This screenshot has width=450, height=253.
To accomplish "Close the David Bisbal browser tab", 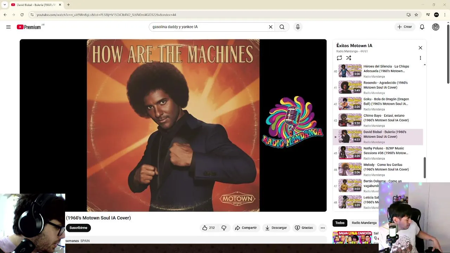I will coord(60,5).
